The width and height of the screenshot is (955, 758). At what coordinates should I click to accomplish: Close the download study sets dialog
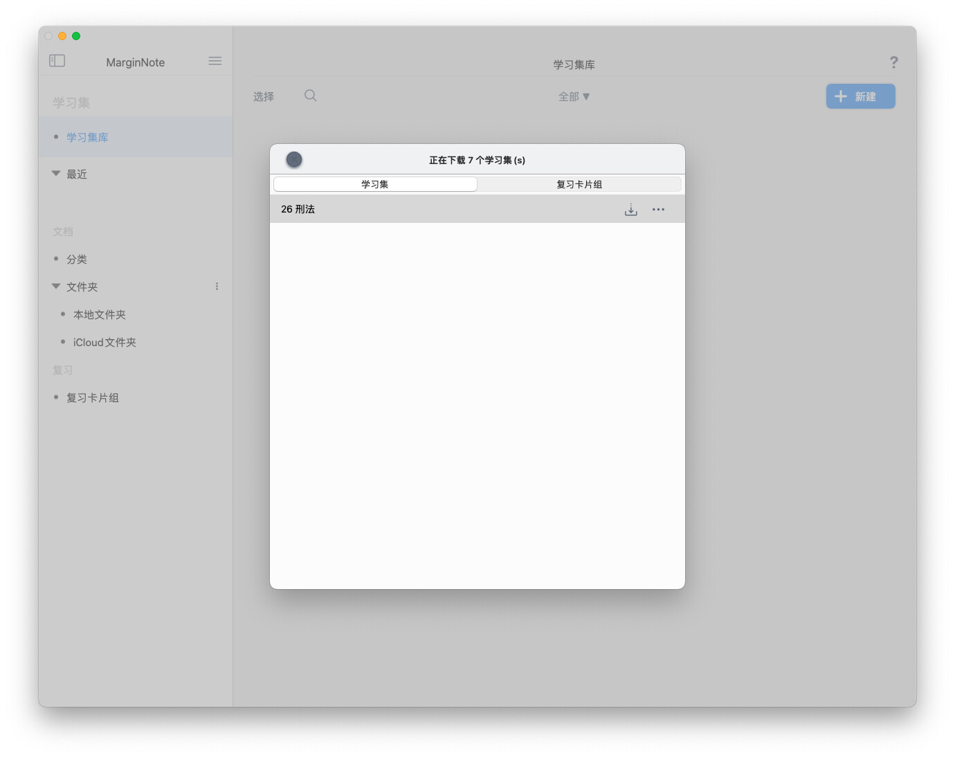(x=294, y=160)
